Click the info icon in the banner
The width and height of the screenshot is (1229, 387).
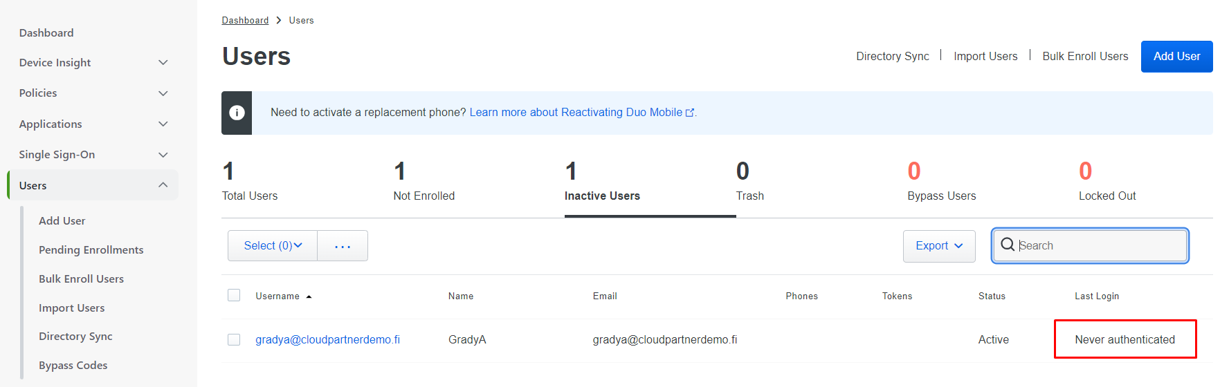click(x=237, y=113)
